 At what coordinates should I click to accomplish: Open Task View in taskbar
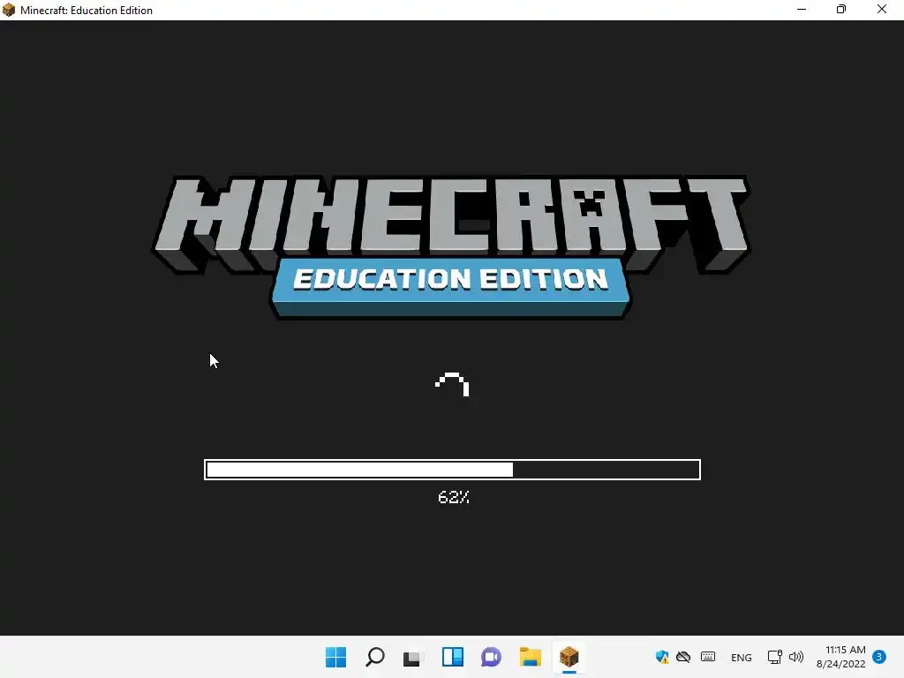pyautogui.click(x=413, y=657)
